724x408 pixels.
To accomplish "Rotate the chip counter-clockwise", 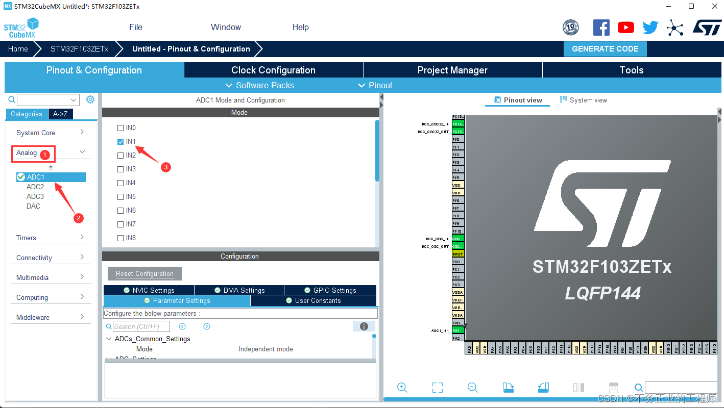I will point(543,388).
